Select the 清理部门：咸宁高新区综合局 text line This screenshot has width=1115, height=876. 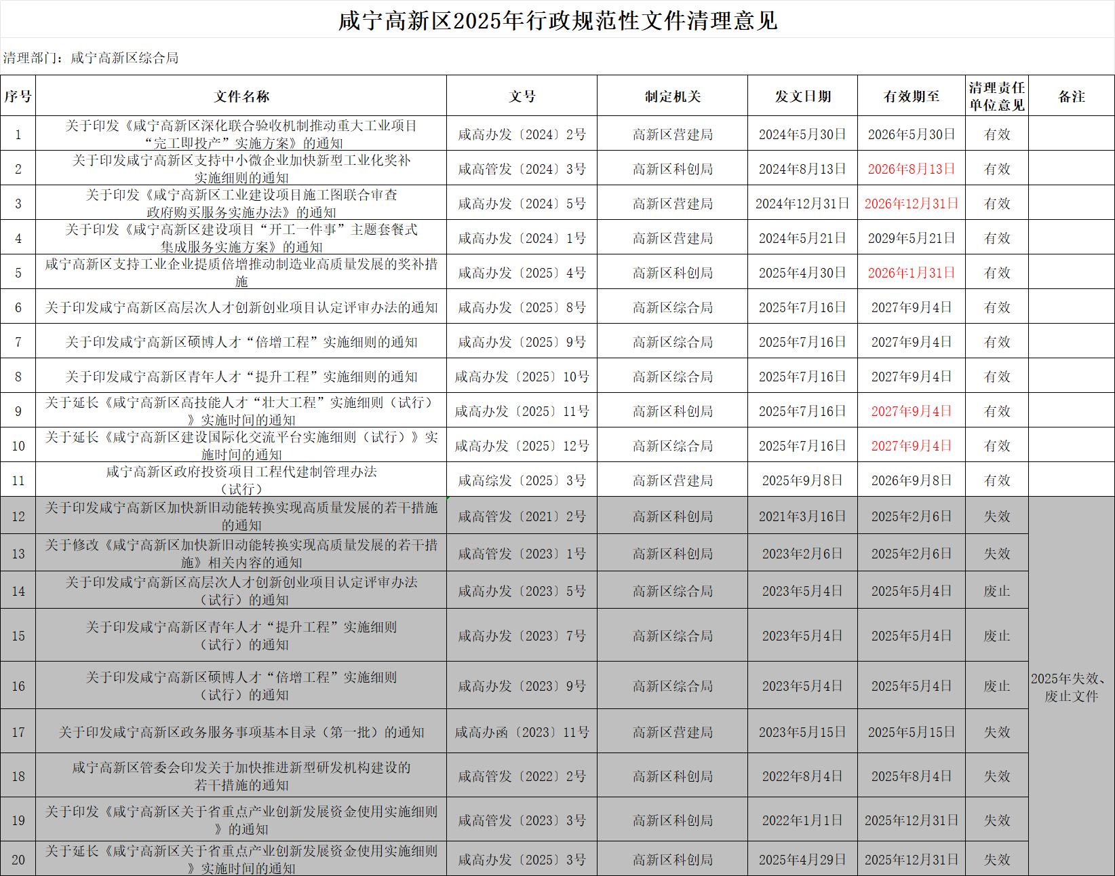[91, 58]
